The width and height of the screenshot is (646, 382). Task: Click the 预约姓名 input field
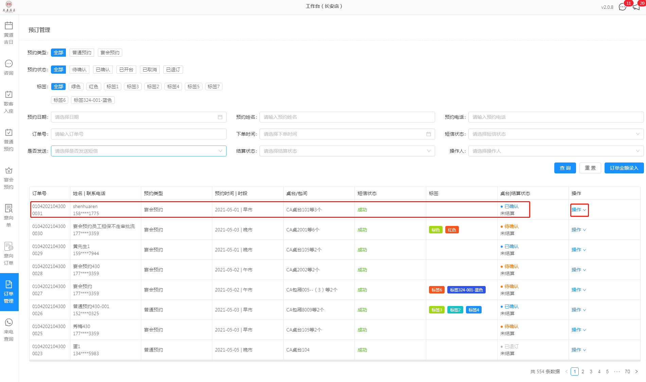347,117
